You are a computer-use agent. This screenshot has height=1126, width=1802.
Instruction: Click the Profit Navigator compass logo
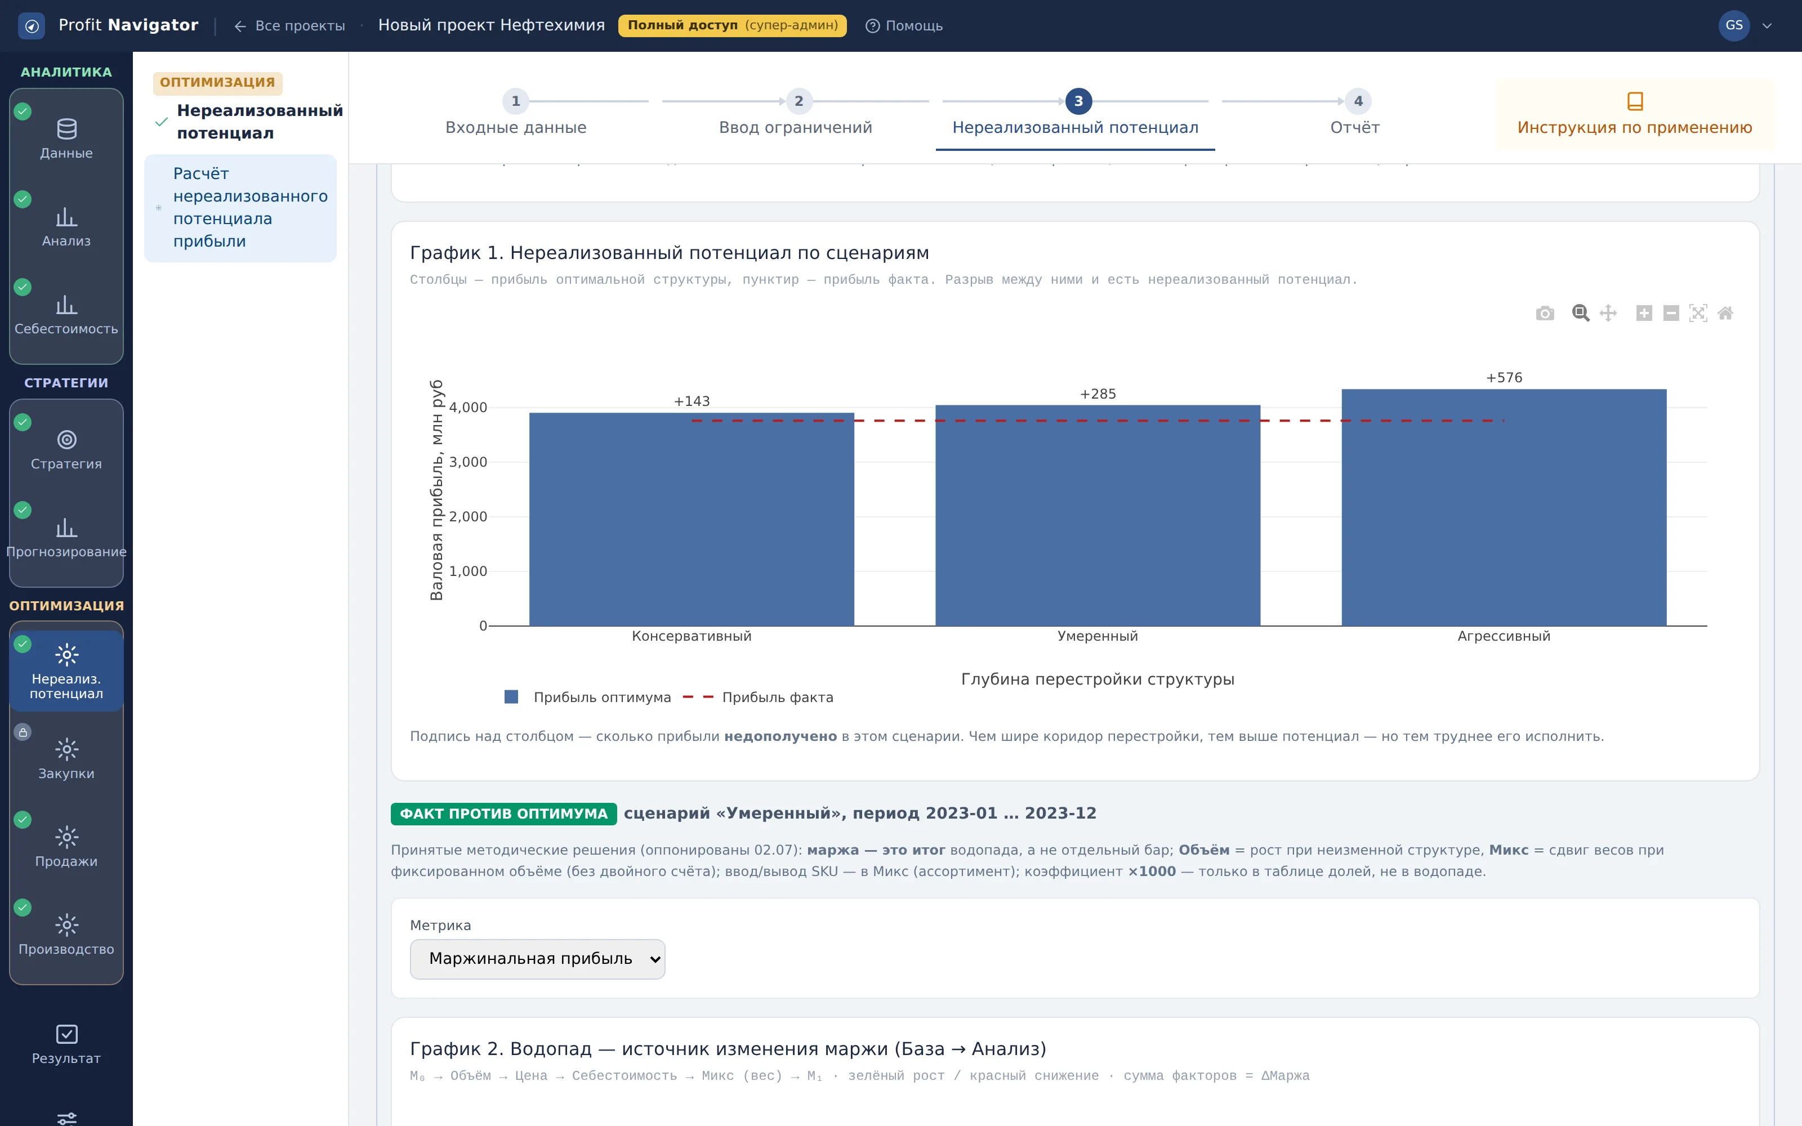point(32,26)
